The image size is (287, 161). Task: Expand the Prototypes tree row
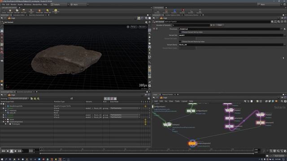coord(6,124)
